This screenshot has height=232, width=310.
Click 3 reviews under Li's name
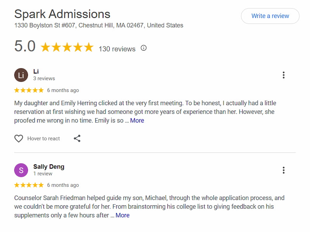[x=44, y=78]
